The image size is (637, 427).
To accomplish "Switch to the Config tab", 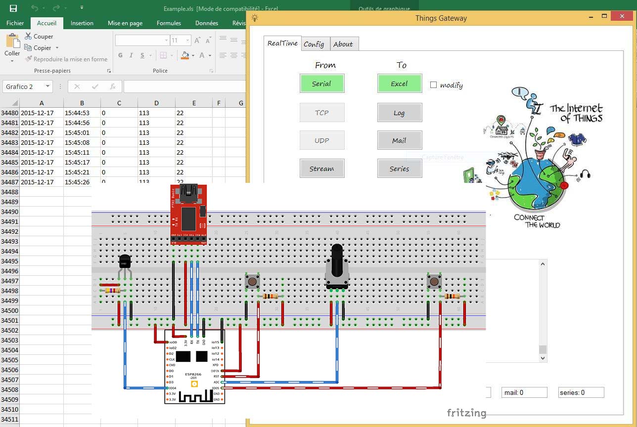I will point(314,44).
